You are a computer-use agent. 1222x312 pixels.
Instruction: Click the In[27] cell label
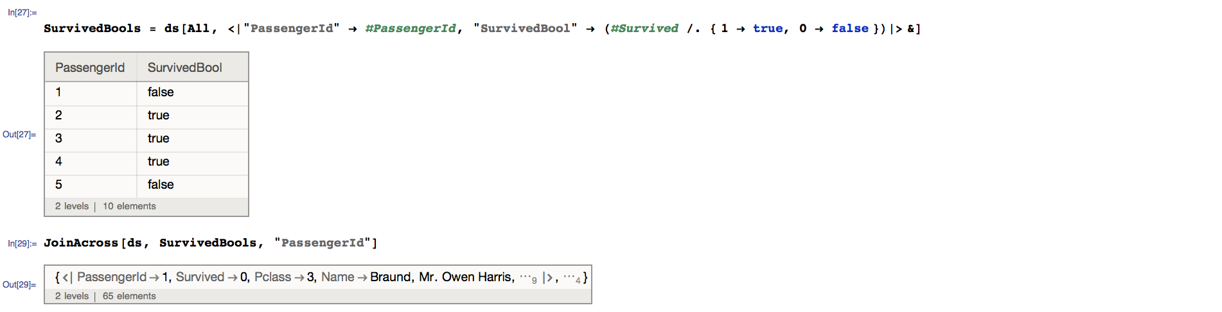(x=22, y=12)
